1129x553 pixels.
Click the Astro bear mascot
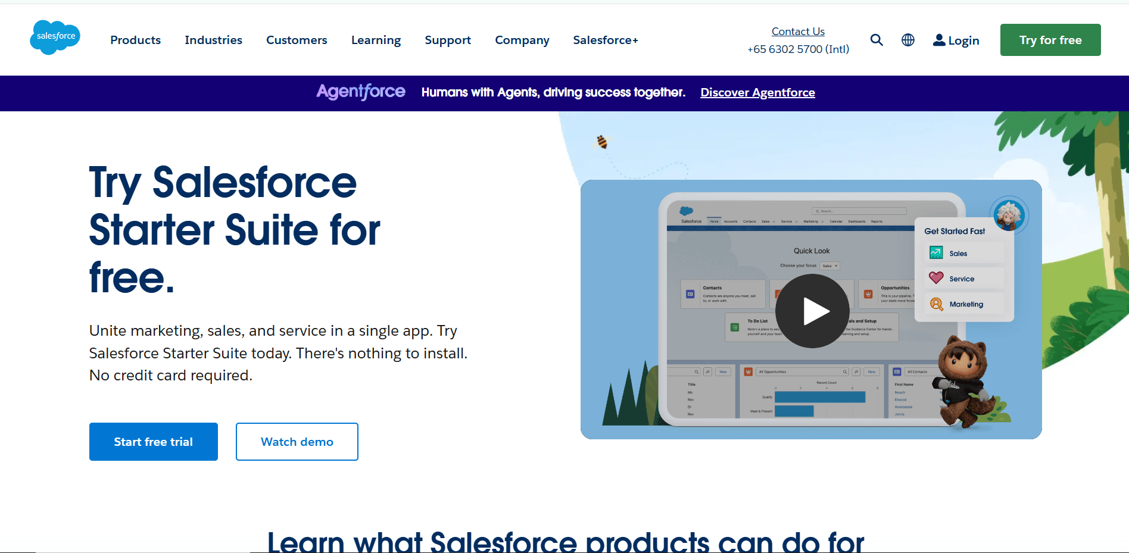tap(965, 382)
